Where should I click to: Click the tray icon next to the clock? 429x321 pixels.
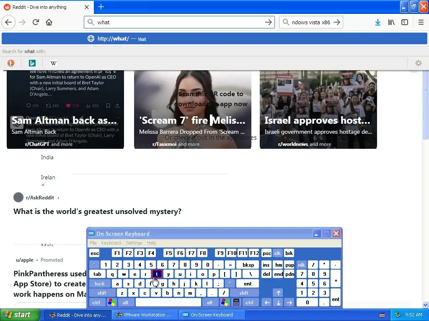click(x=398, y=315)
